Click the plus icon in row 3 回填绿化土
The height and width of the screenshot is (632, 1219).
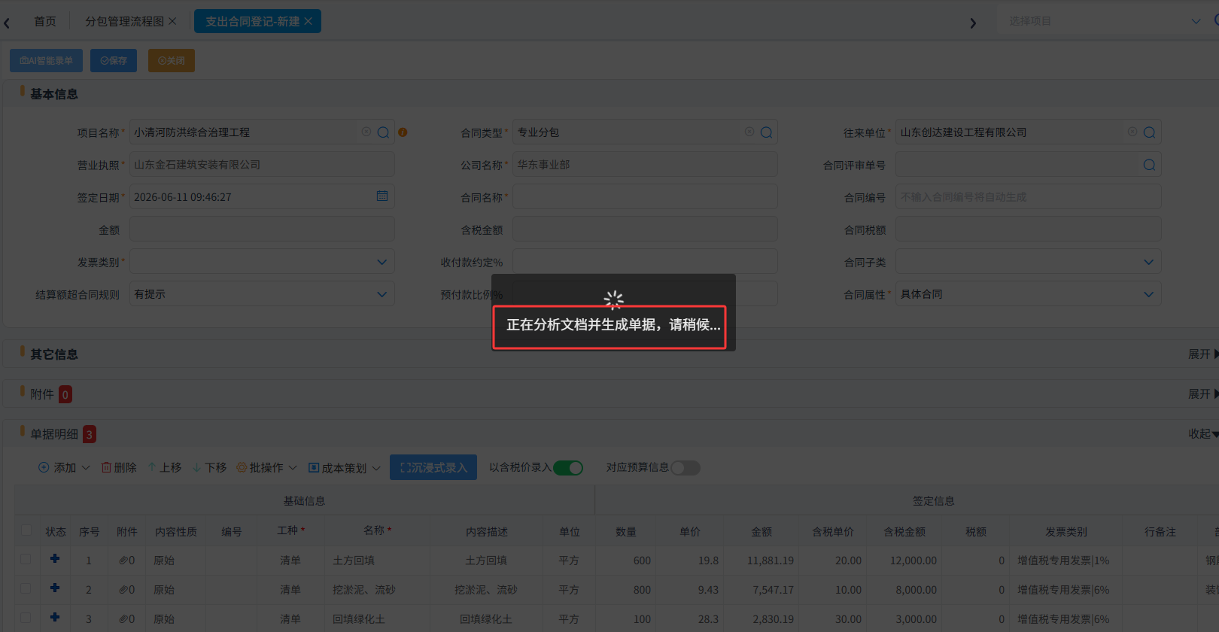click(55, 618)
